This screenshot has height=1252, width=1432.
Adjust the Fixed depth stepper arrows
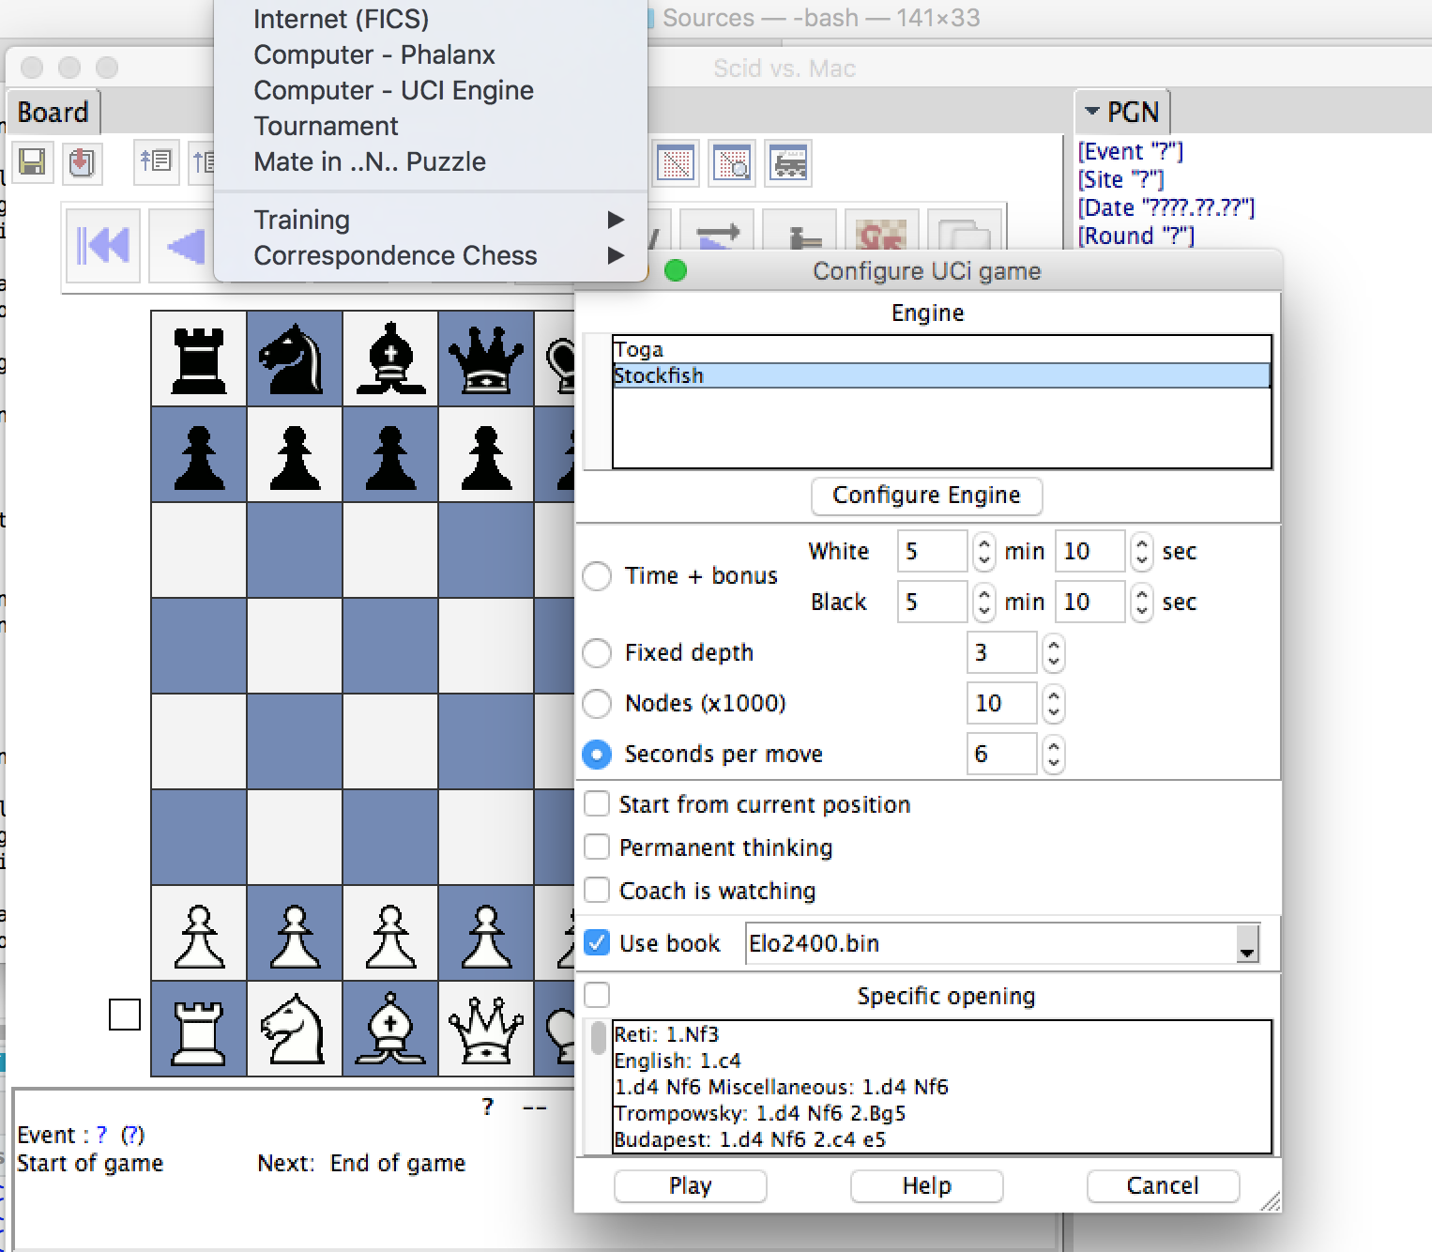coord(1053,653)
